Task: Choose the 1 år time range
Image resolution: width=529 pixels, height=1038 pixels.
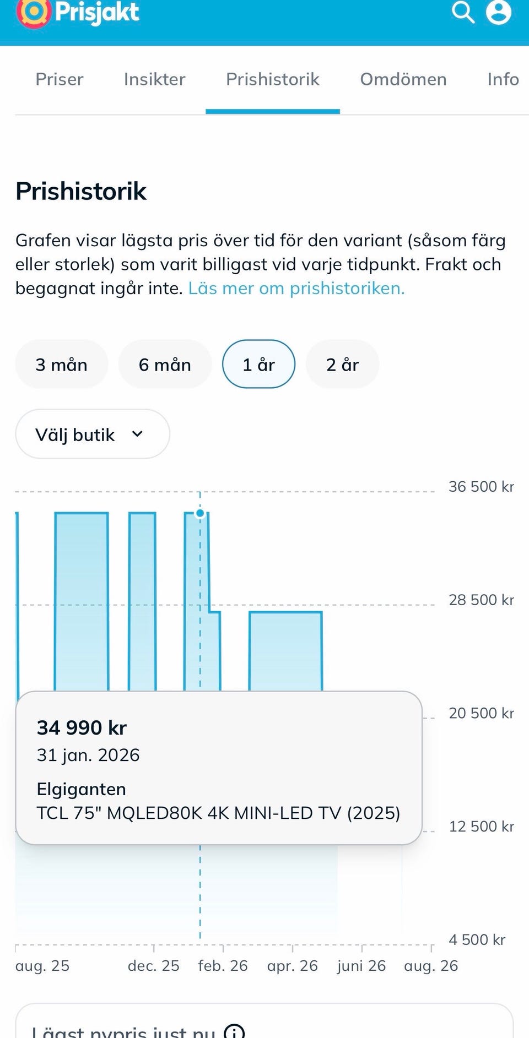Action: pyautogui.click(x=258, y=364)
